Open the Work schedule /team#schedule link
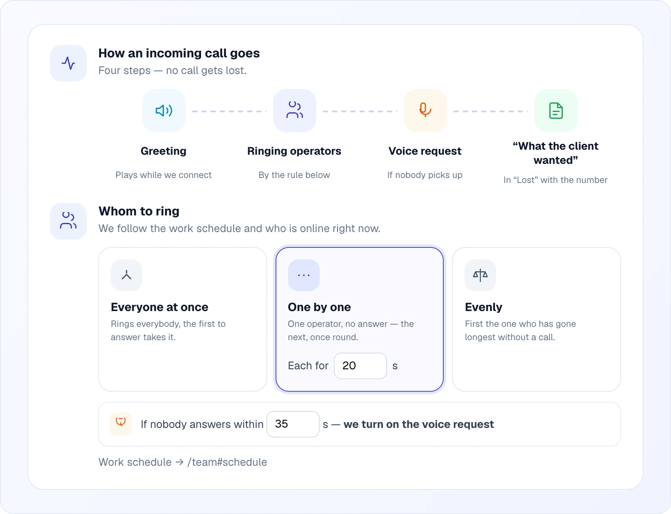Image resolution: width=671 pixels, height=514 pixels. point(183,462)
